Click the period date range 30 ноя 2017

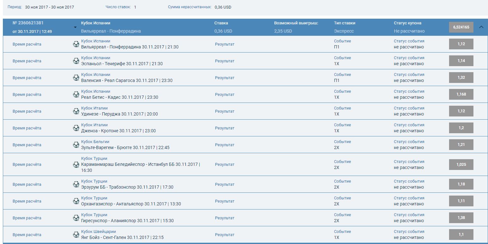49,7
